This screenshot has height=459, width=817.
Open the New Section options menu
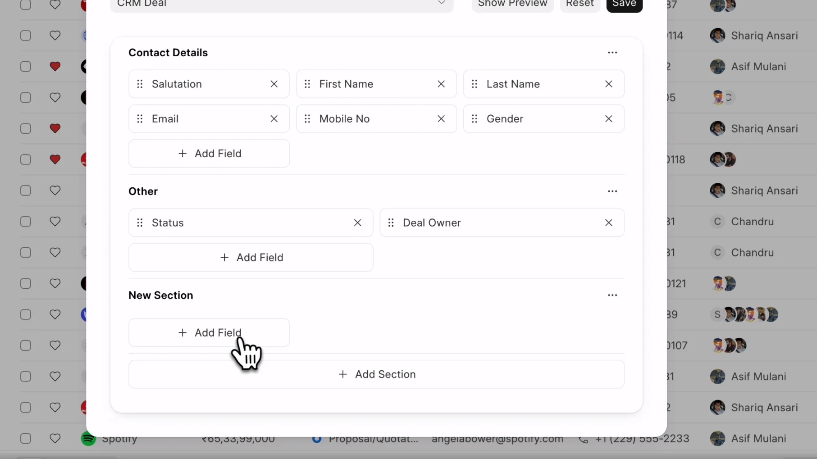(x=612, y=295)
